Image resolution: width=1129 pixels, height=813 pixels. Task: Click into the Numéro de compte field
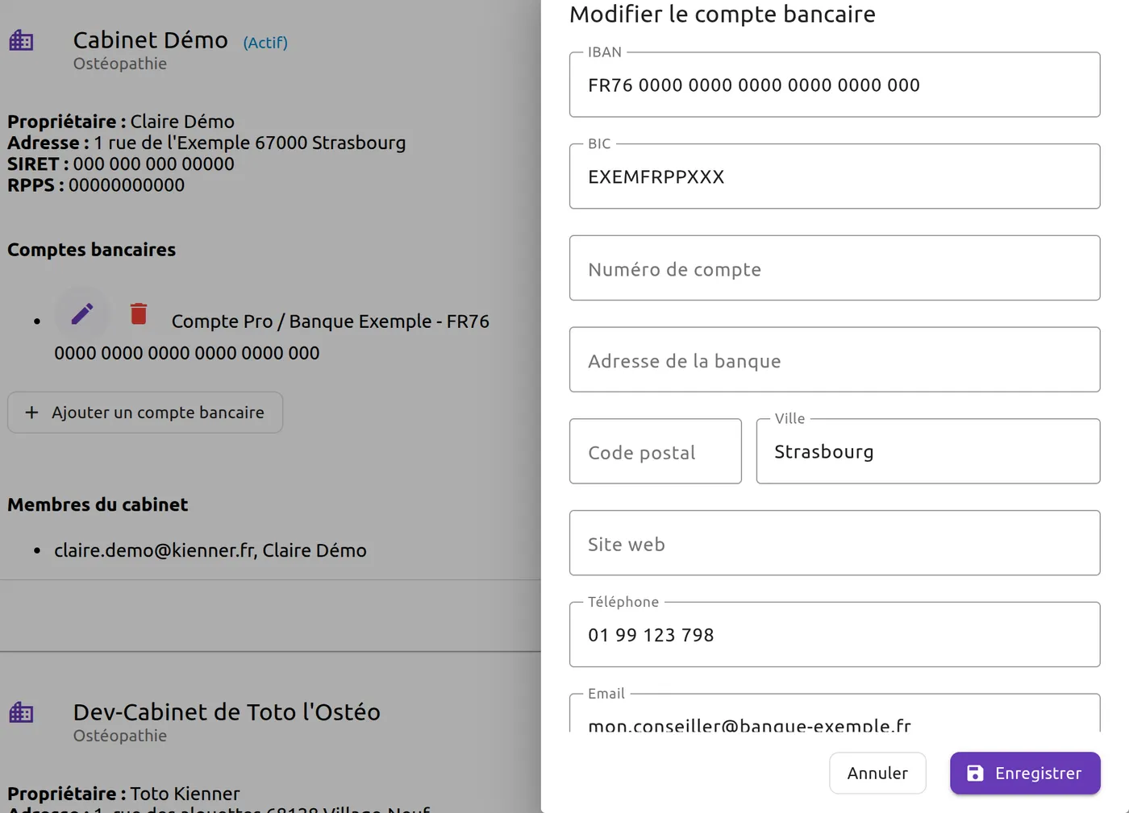tap(835, 268)
